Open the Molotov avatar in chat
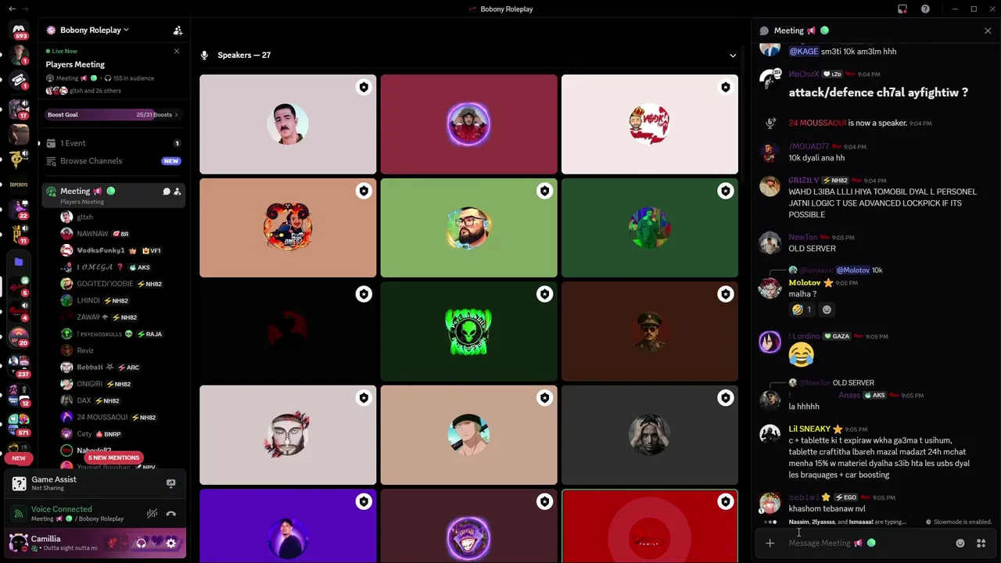The width and height of the screenshot is (1001, 563). 770,288
